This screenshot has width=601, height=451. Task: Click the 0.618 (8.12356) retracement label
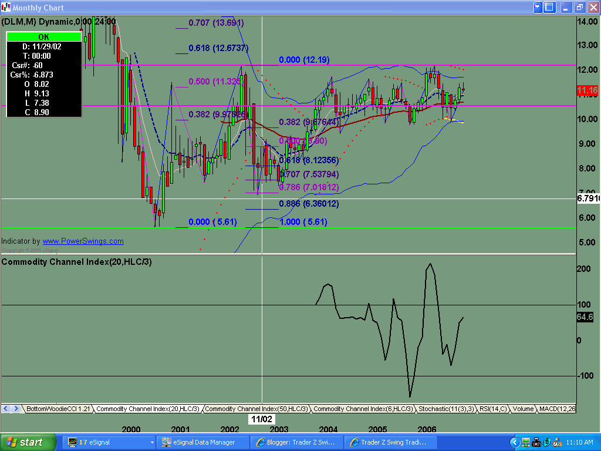(x=309, y=160)
